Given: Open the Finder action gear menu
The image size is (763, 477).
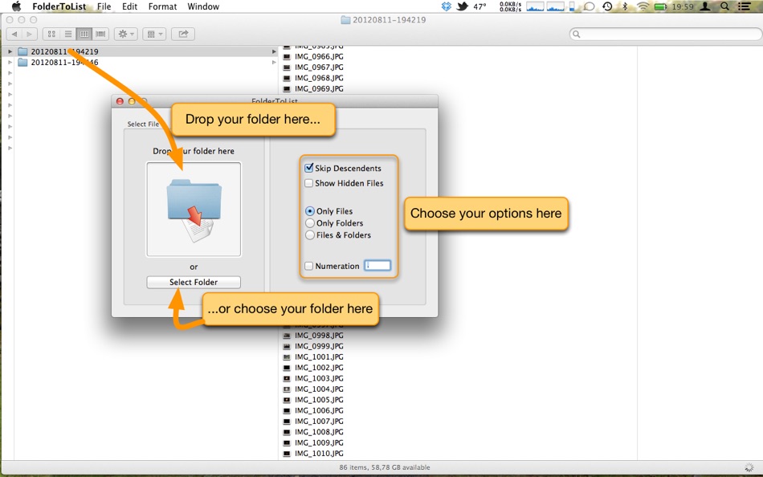Looking at the screenshot, I should click(126, 34).
